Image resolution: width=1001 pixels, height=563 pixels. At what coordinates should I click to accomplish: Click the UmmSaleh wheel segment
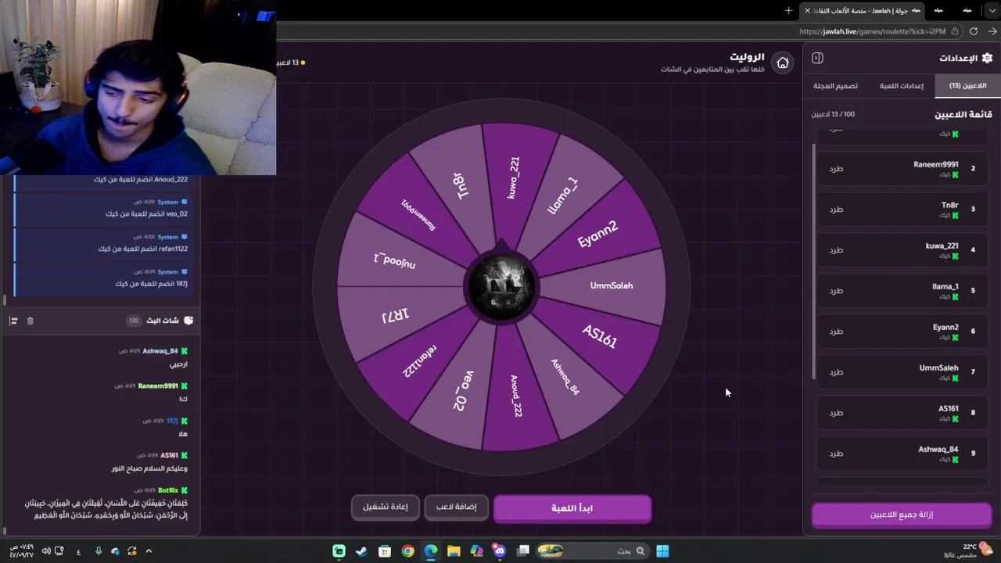click(612, 286)
